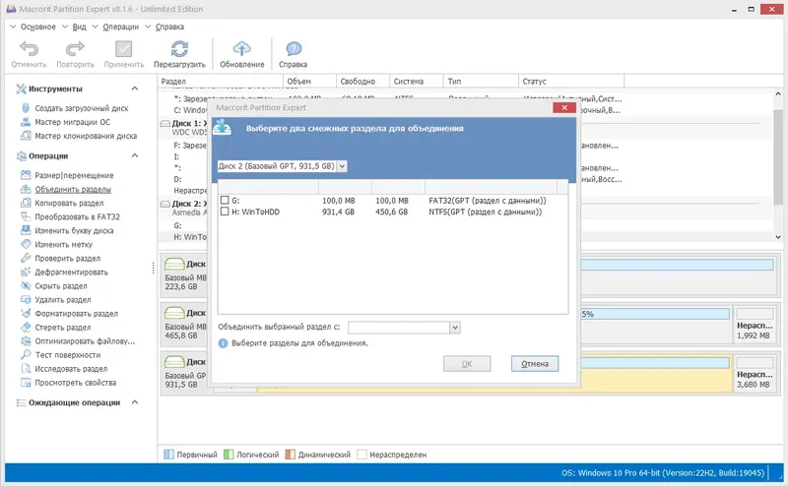
Task: Click the Apply (Применить) toolbar icon
Action: (124, 49)
